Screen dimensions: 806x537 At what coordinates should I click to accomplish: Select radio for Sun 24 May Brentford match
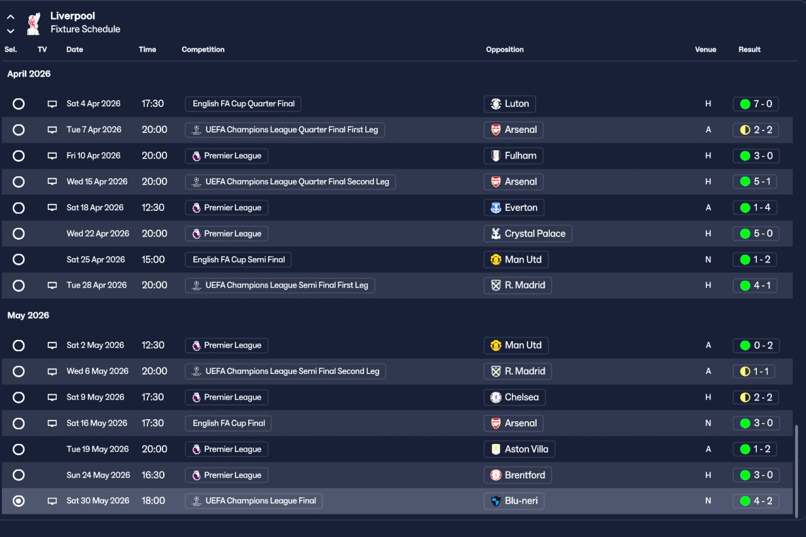[x=19, y=475]
